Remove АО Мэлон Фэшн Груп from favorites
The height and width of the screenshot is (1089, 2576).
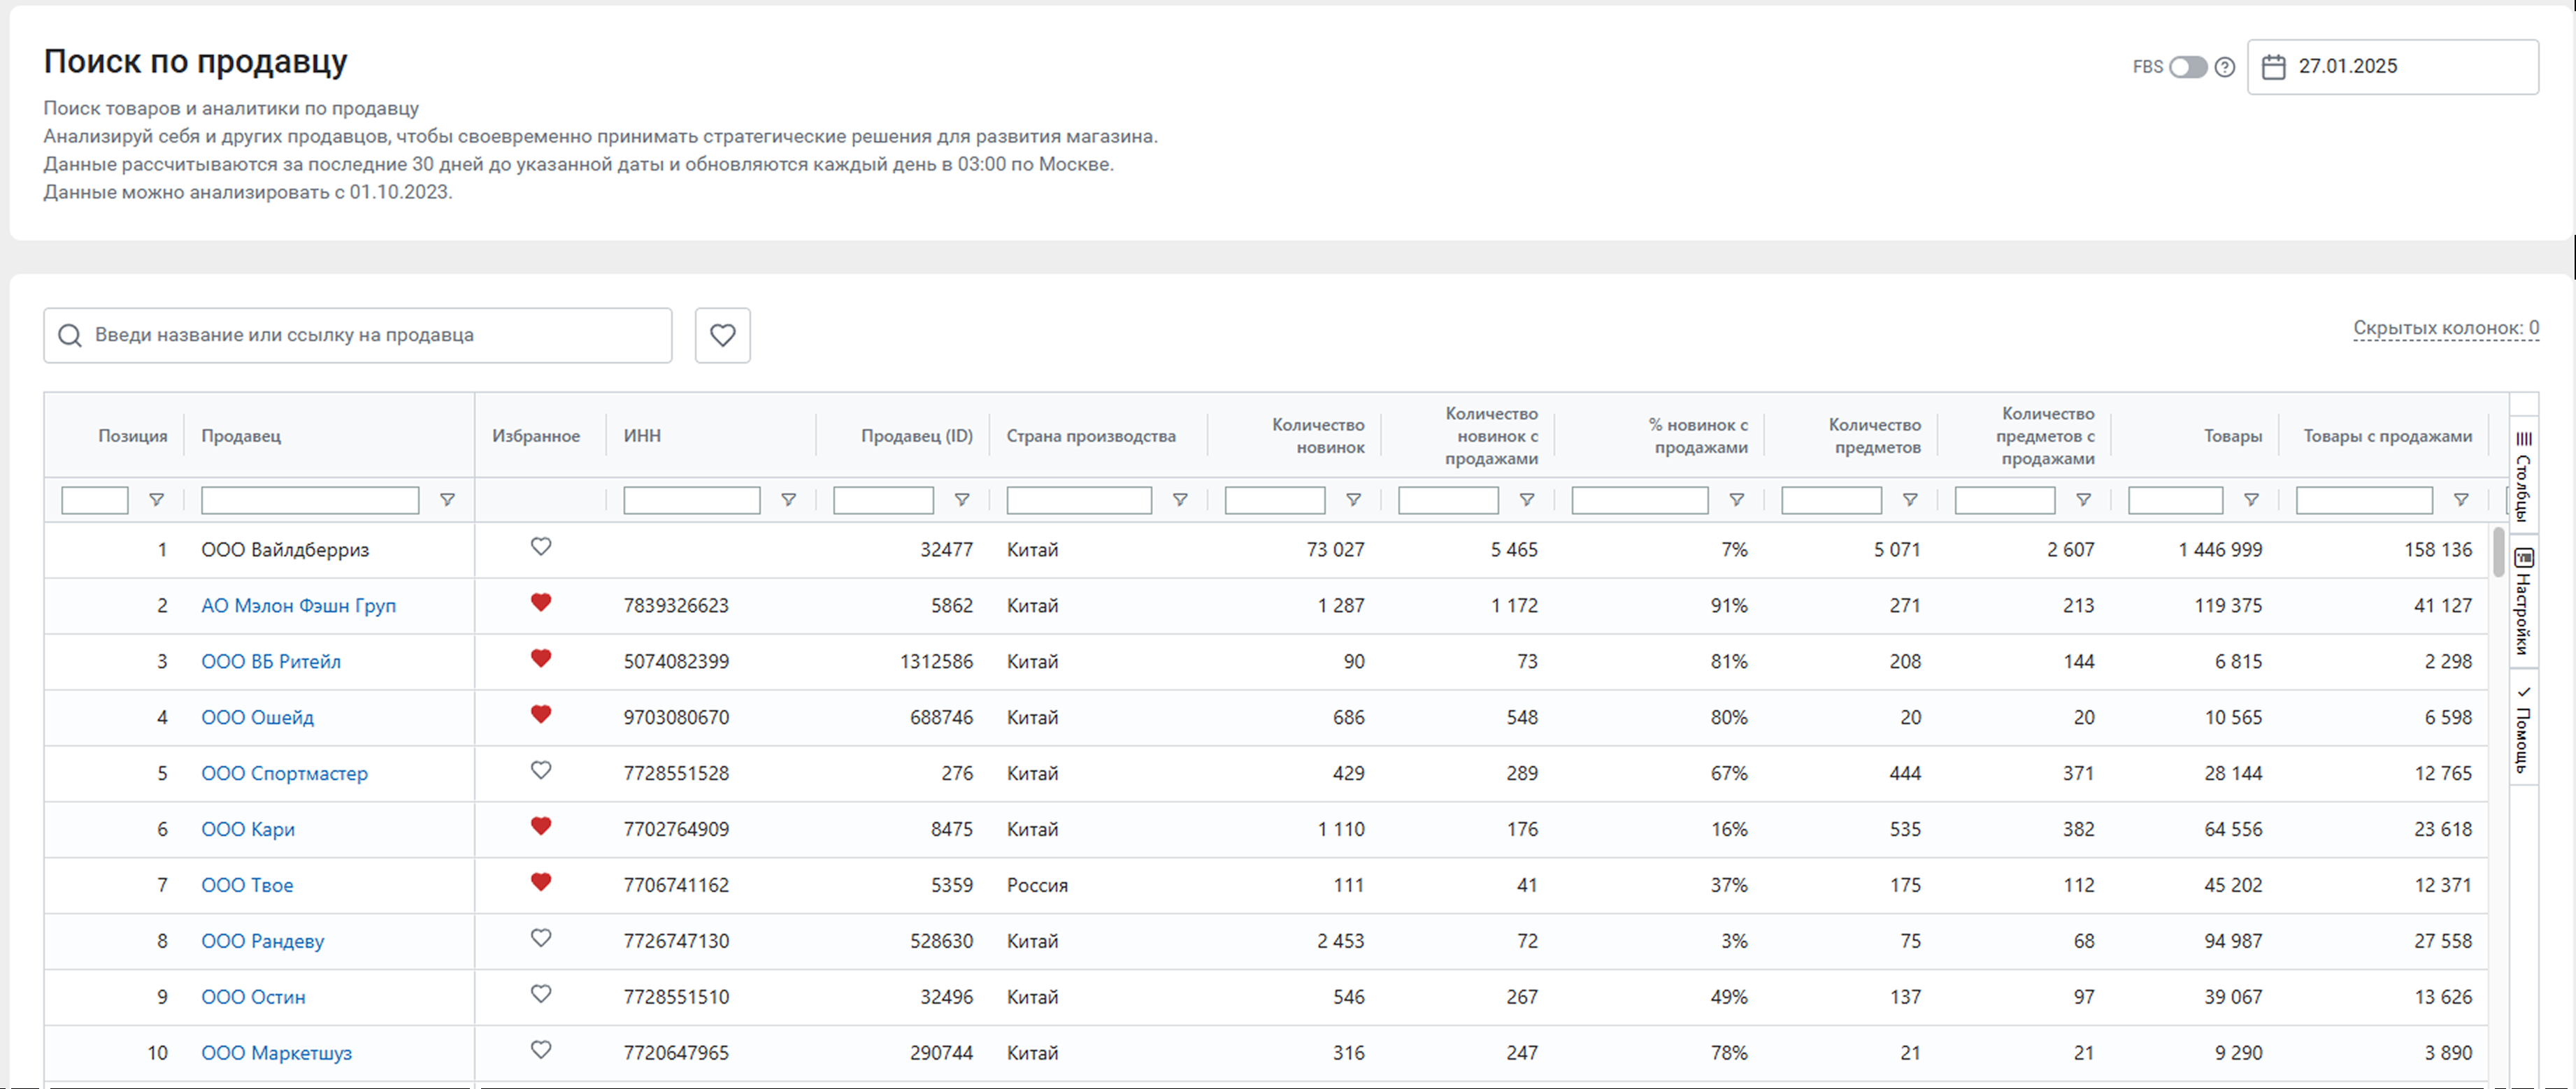tap(541, 603)
